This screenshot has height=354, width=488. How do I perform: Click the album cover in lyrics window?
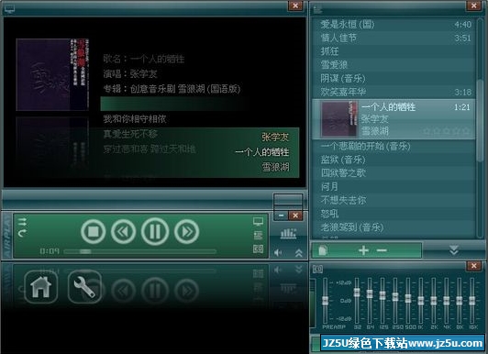[52, 74]
